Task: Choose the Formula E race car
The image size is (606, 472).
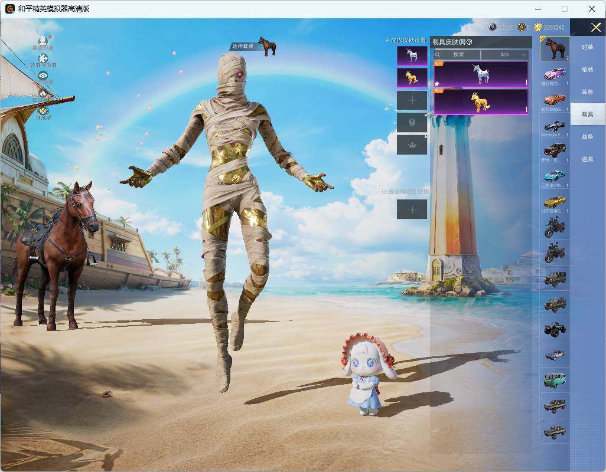Action: point(555,127)
